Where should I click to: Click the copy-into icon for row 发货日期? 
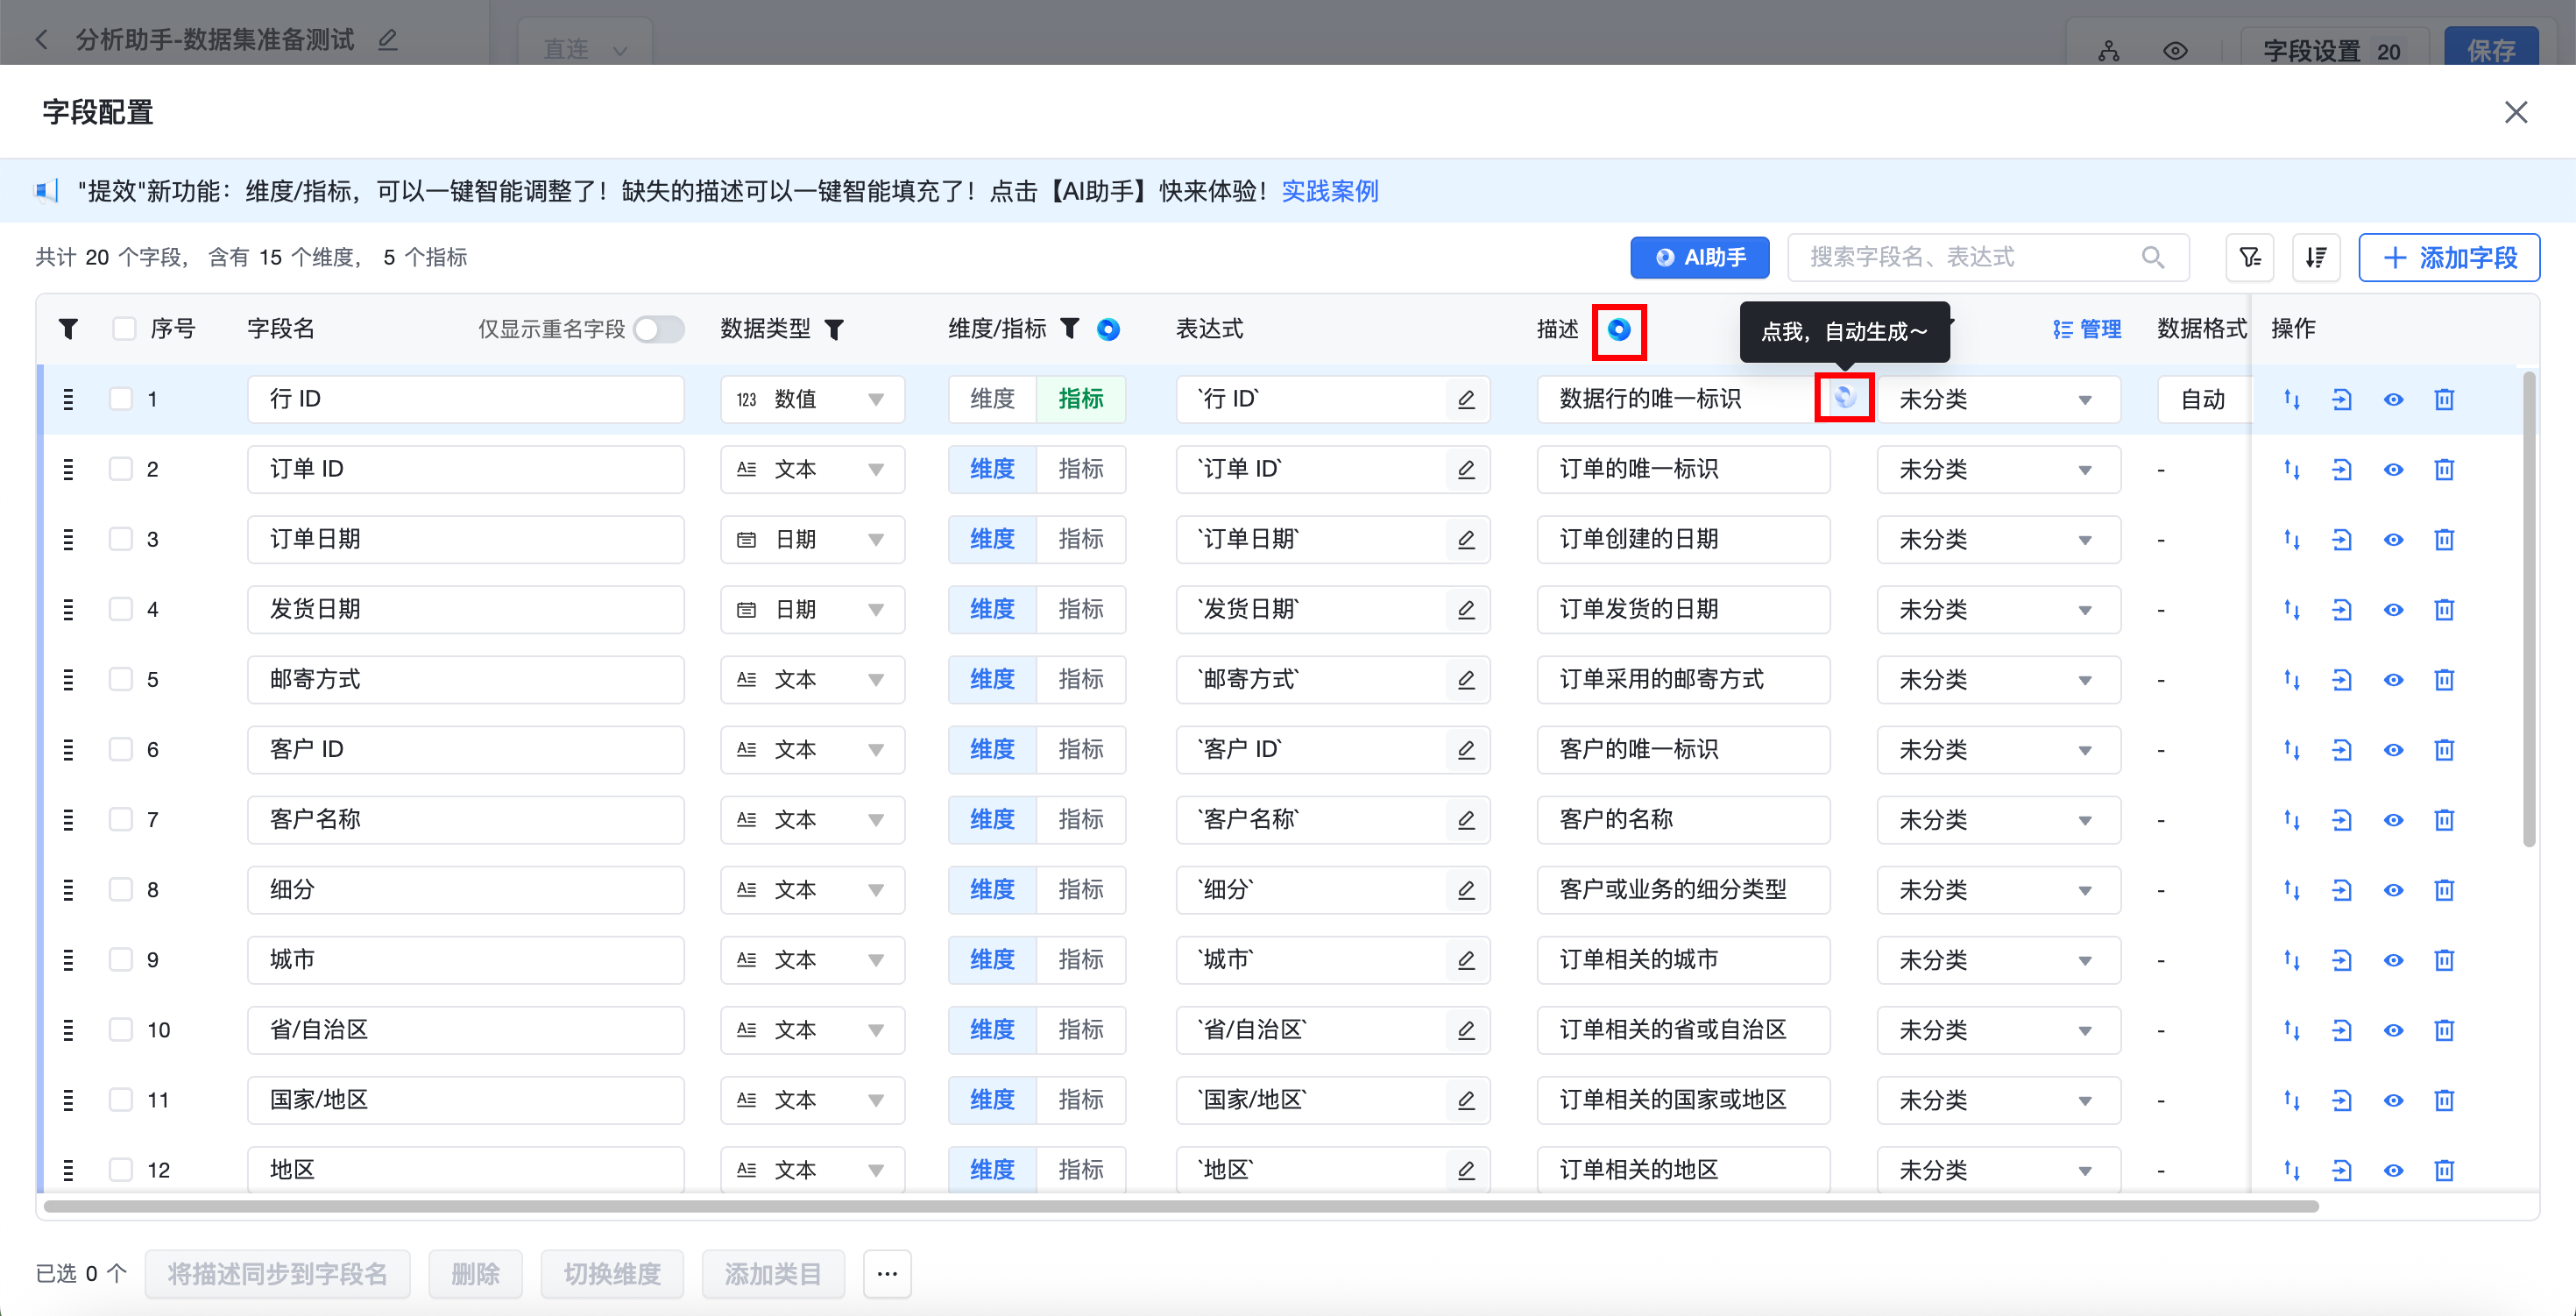pyautogui.click(x=2341, y=609)
